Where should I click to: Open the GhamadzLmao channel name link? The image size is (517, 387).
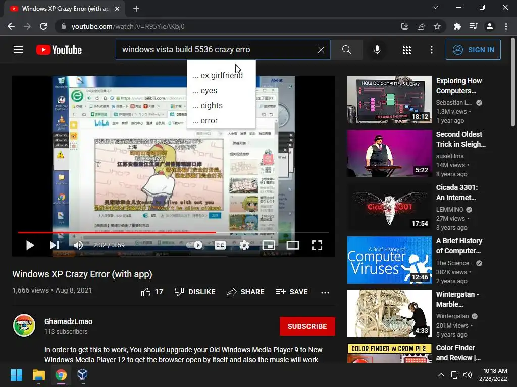click(68, 321)
